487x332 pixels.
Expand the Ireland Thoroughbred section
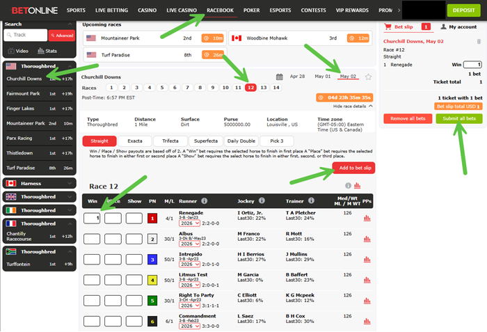(39, 210)
